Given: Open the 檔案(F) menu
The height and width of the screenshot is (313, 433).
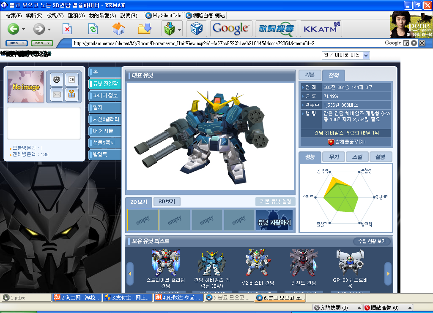Looking at the screenshot, I should [x=14, y=16].
